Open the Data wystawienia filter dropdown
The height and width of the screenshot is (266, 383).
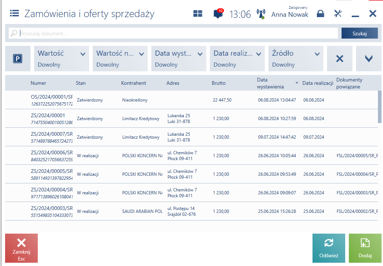[178, 59]
